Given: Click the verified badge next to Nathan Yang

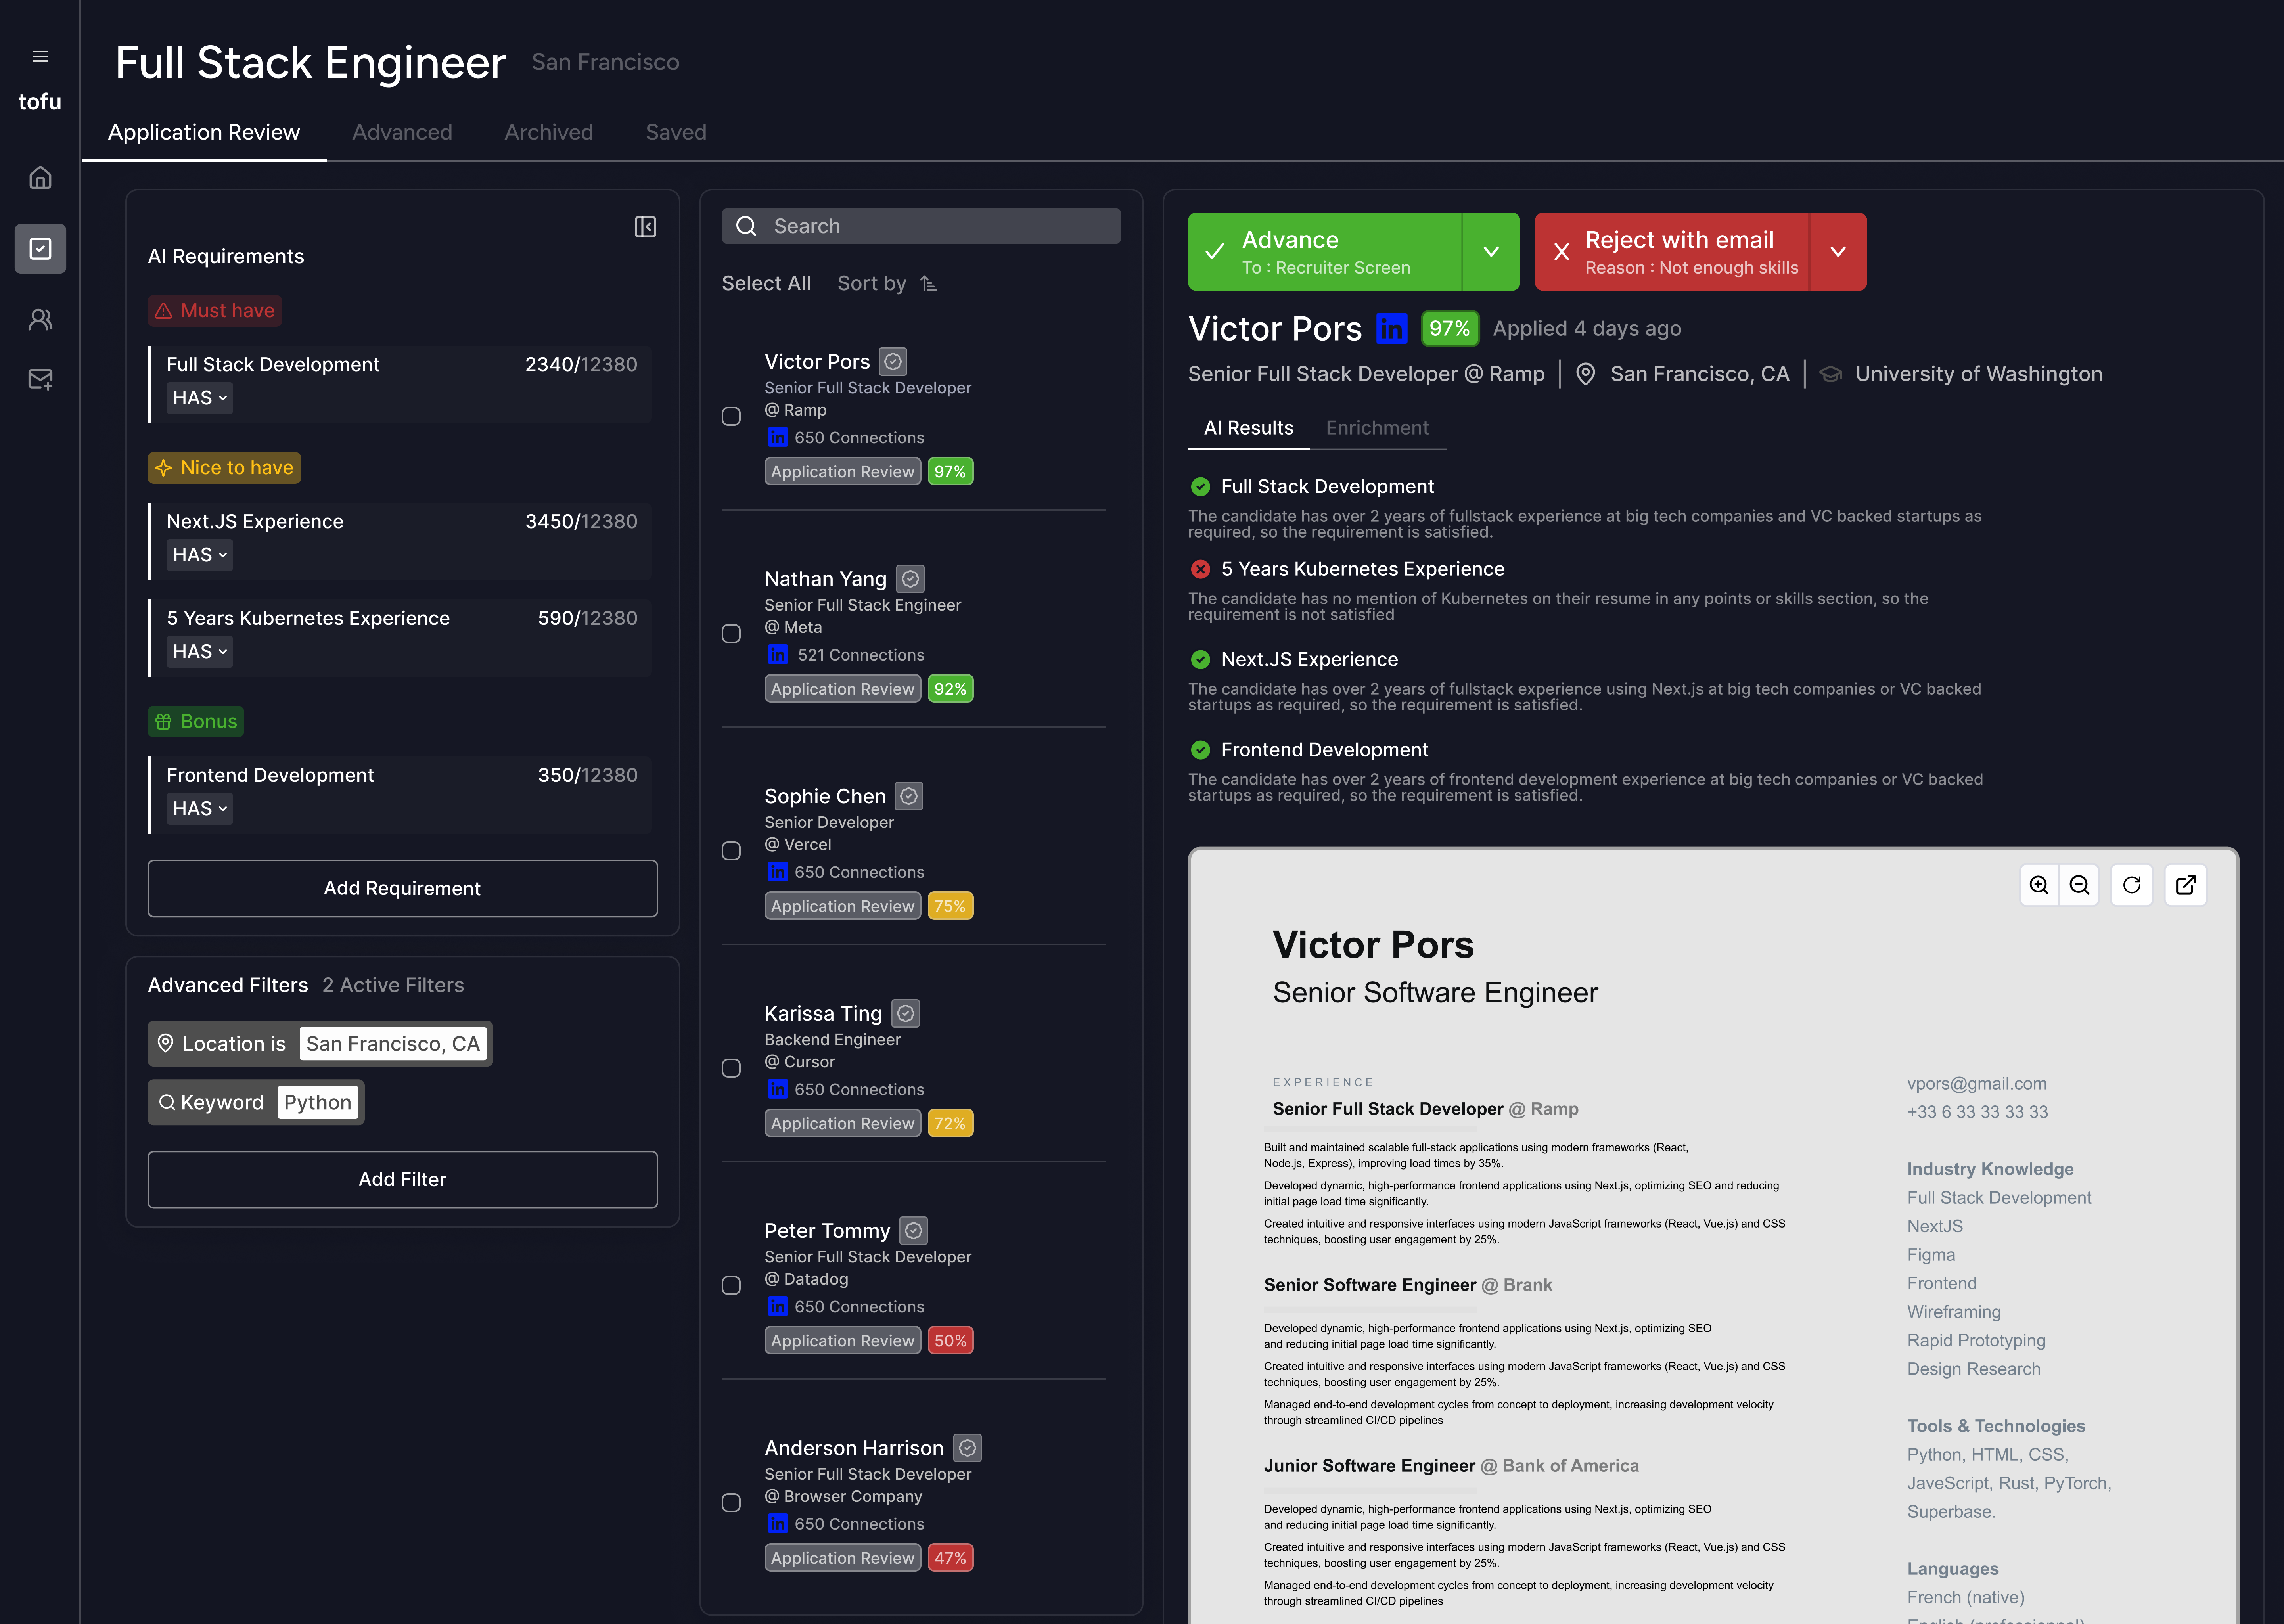Looking at the screenshot, I should pos(910,578).
